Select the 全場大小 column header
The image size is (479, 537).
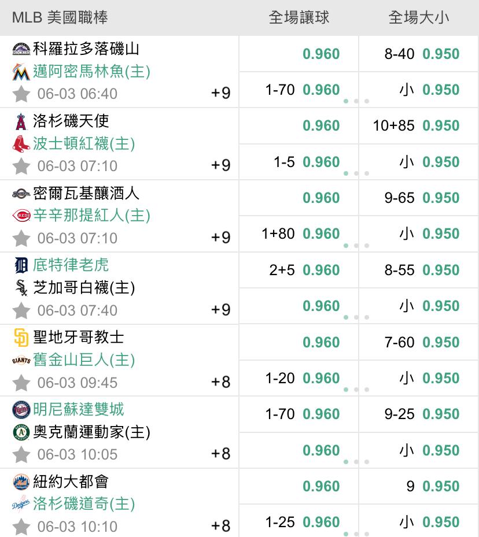419,18
